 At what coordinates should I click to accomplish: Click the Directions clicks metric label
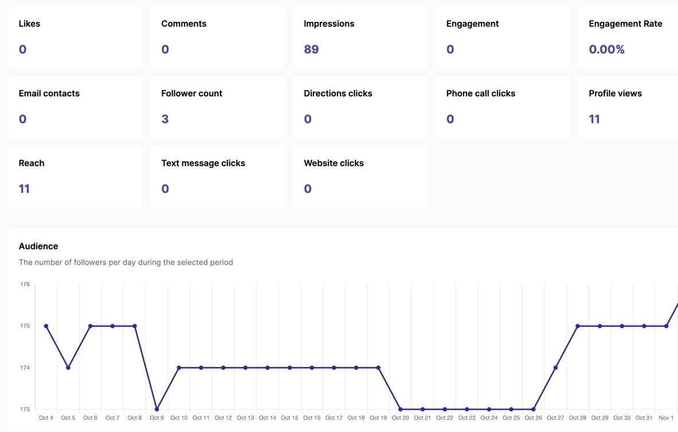338,94
